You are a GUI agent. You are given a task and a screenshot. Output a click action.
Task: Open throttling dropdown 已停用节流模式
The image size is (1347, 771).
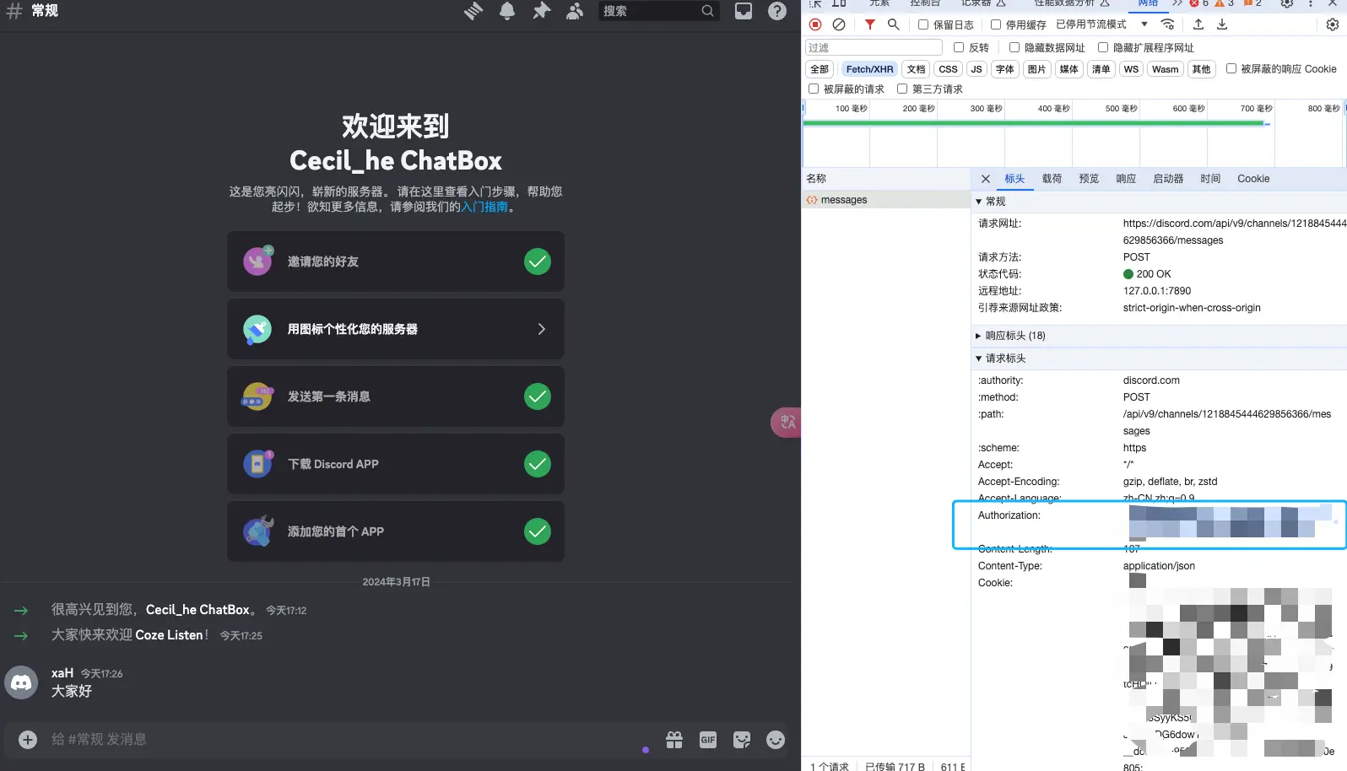[x=1102, y=24]
